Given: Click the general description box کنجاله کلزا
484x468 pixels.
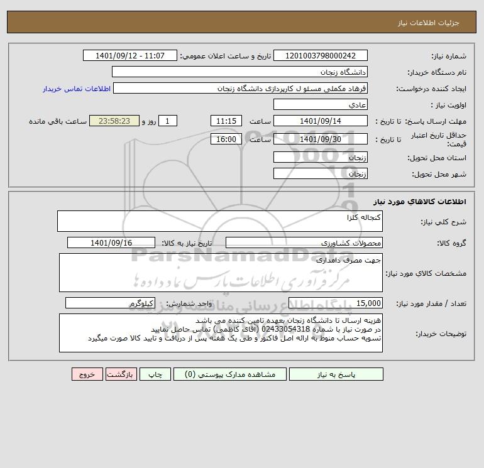Looking at the screenshot, I should [220, 221].
